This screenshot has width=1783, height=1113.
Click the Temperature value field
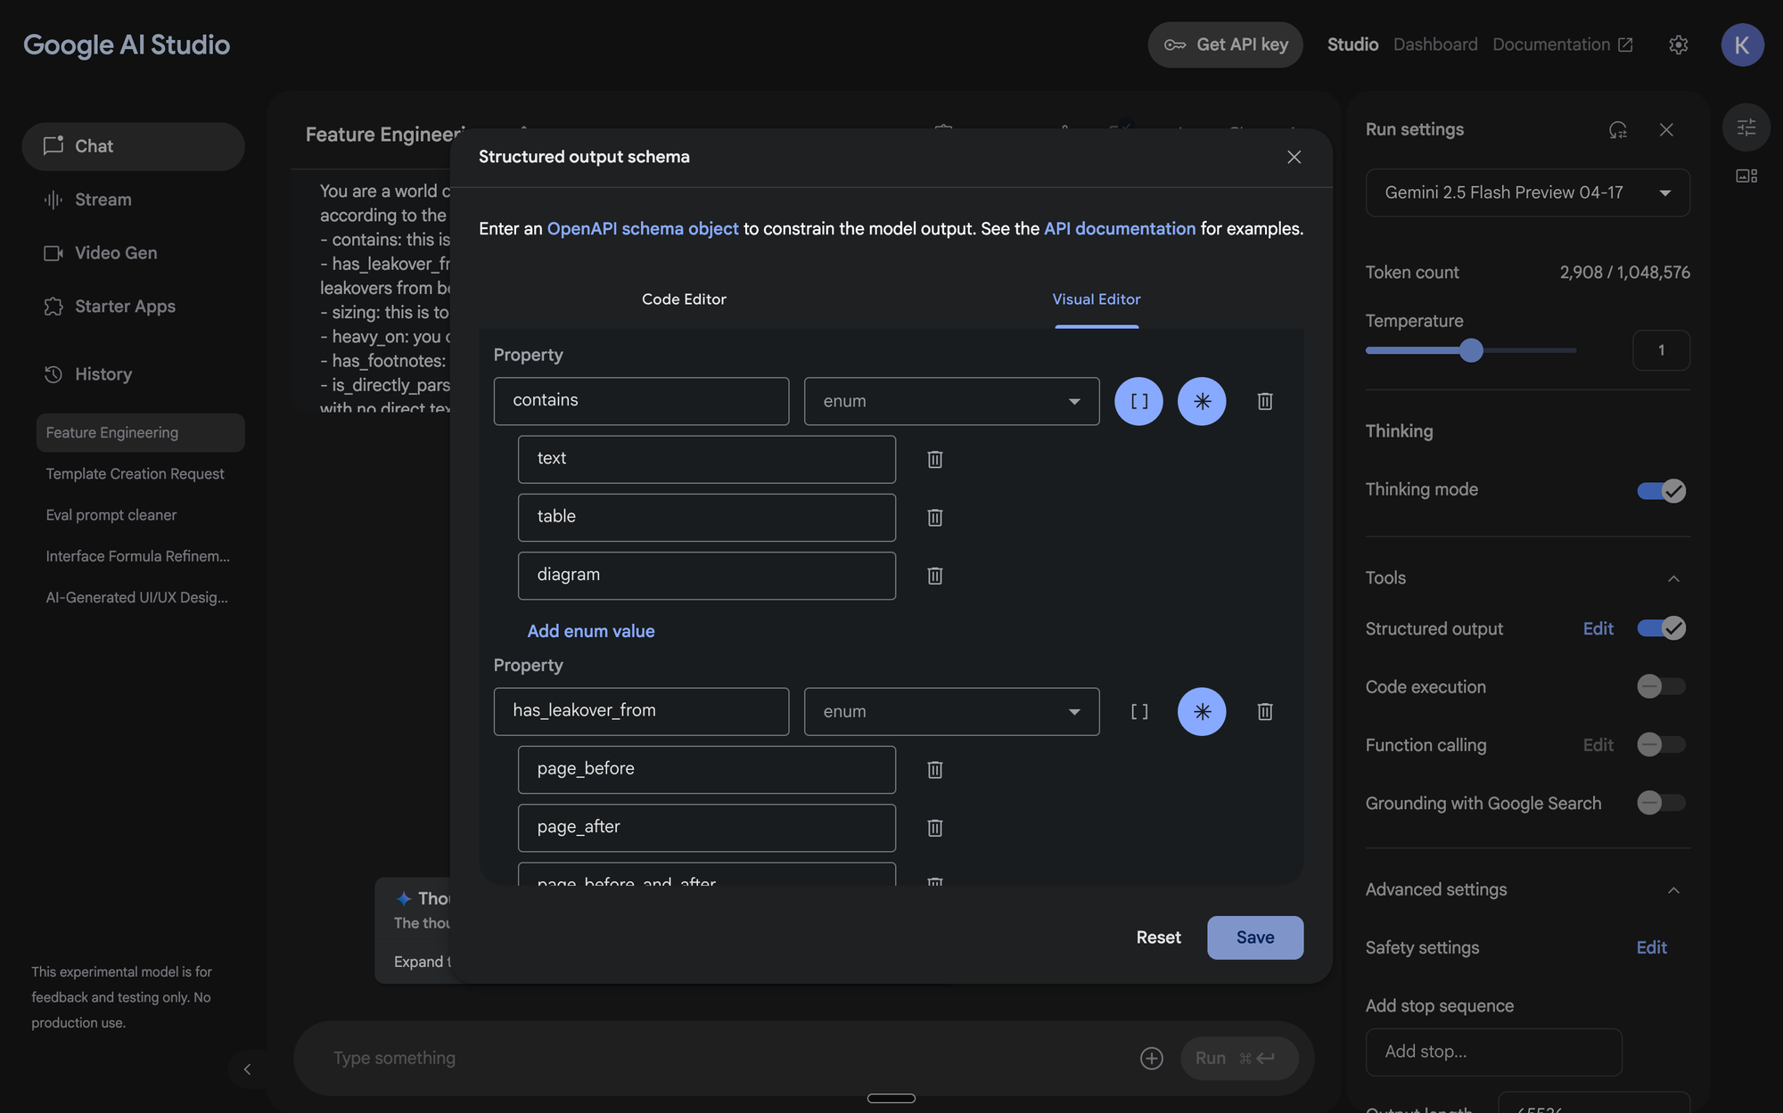[x=1661, y=350]
